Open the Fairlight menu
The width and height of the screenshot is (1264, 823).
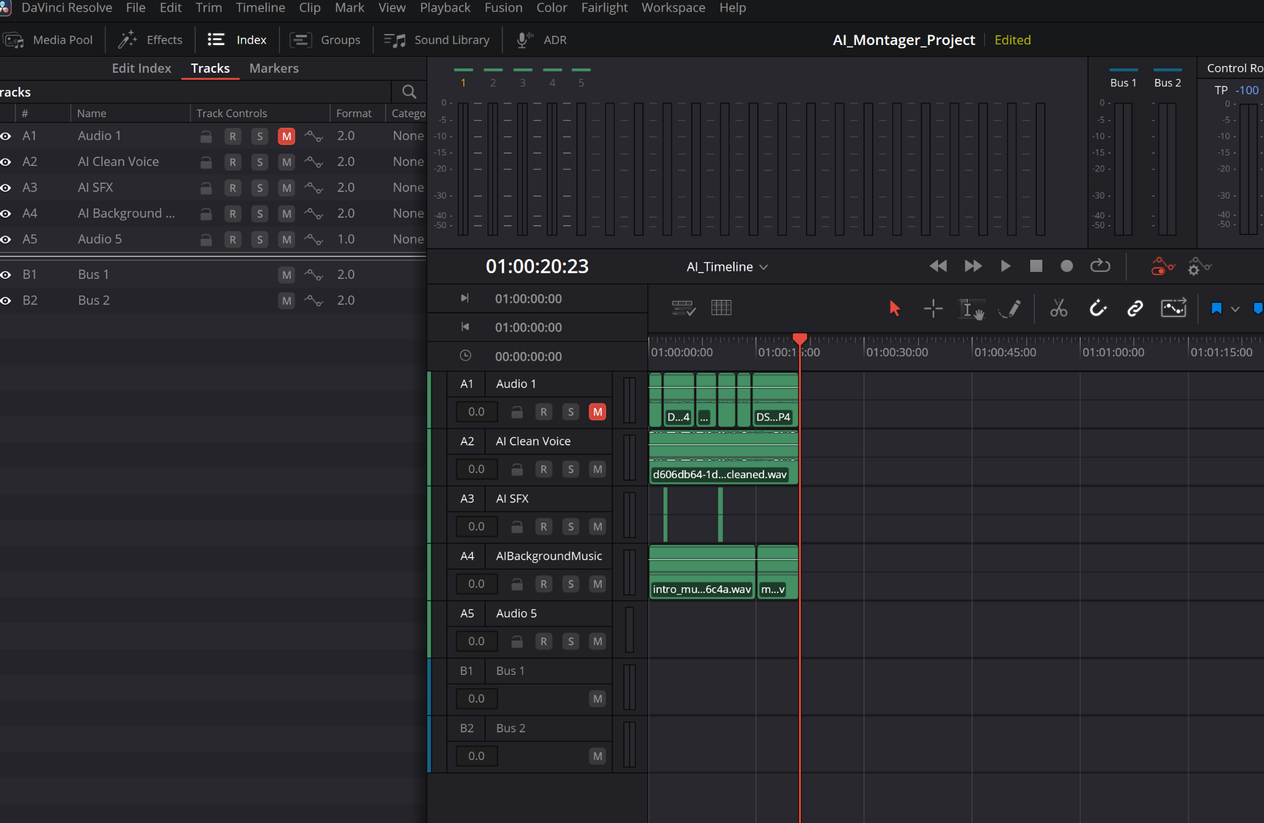[x=604, y=8]
